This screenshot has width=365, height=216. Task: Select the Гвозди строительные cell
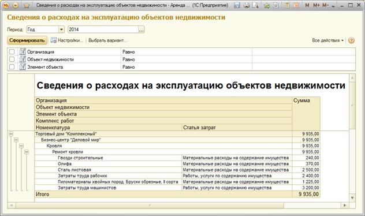pyautogui.click(x=108, y=158)
